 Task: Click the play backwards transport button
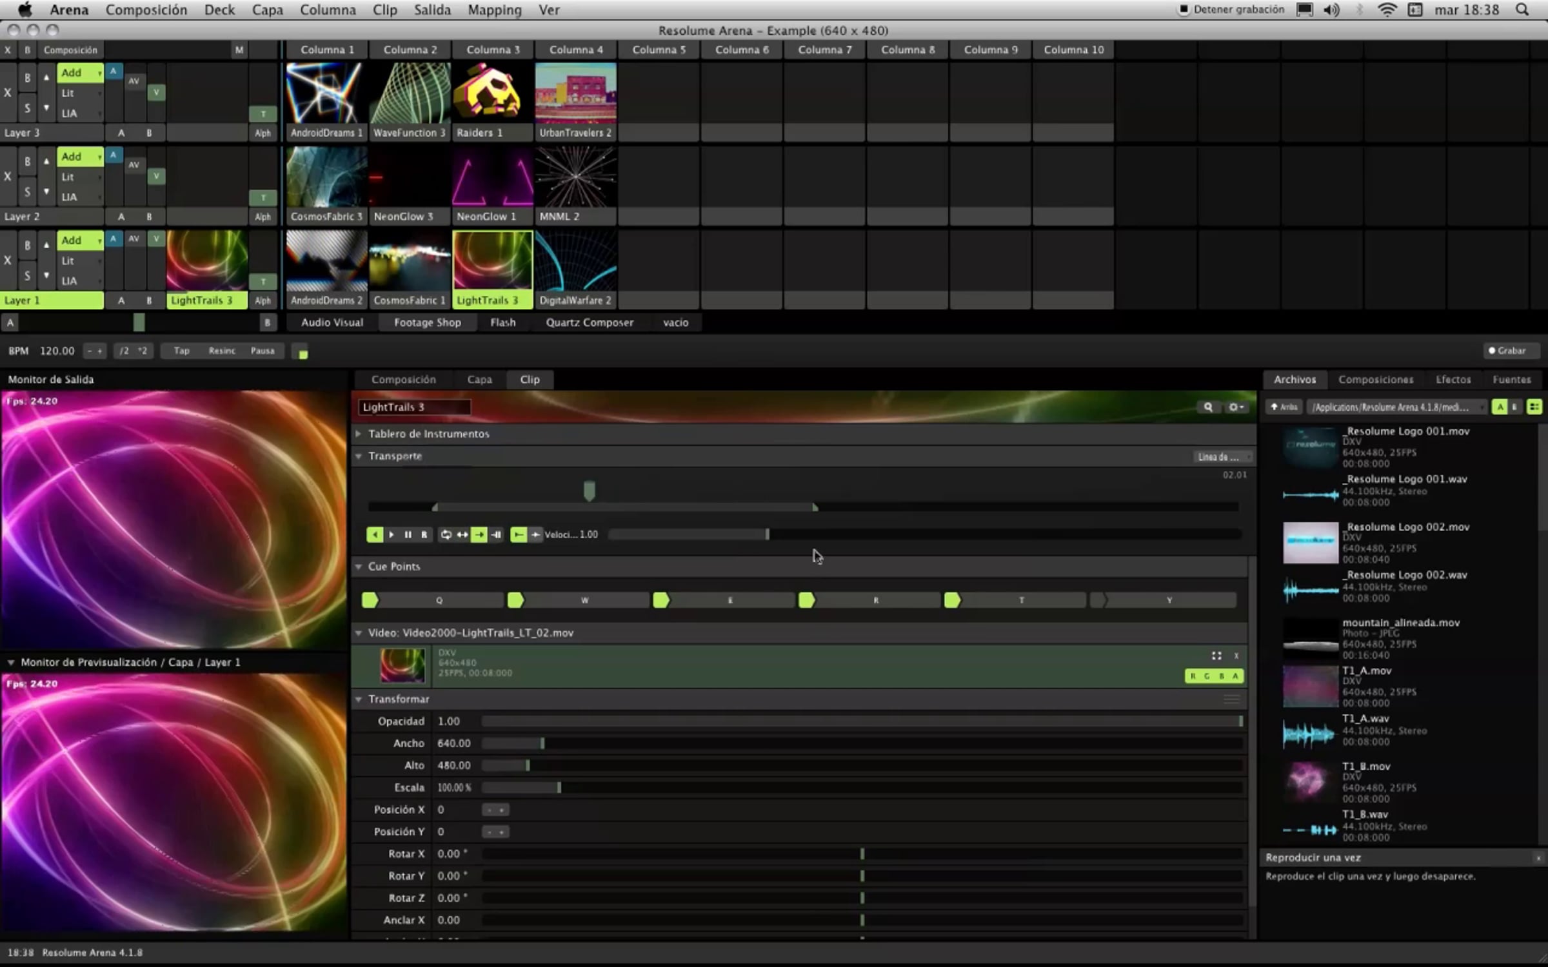tap(374, 534)
